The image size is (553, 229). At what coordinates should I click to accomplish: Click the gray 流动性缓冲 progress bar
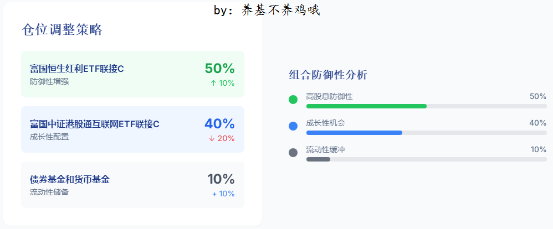(x=318, y=159)
